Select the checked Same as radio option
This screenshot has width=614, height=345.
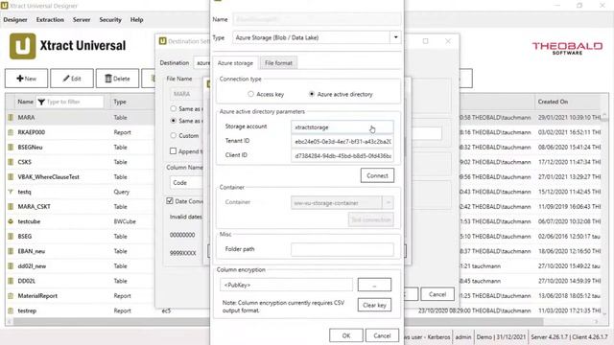click(173, 121)
